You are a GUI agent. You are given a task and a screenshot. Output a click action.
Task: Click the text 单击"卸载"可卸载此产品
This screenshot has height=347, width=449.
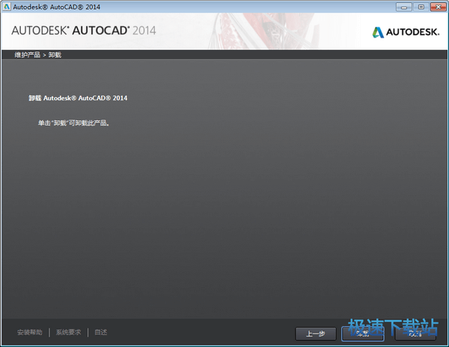(74, 123)
